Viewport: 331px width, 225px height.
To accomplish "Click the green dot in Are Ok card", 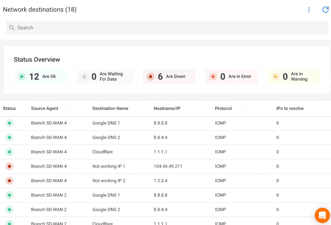I will 22,76.
